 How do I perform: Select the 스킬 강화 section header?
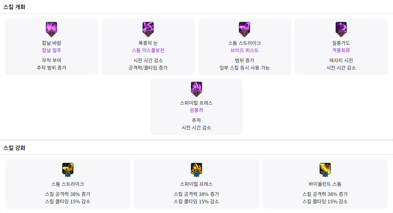coord(14,148)
